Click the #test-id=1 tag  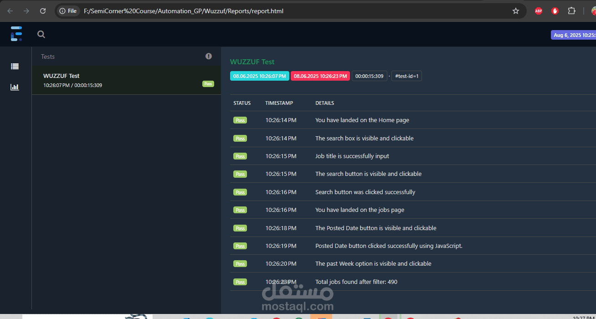click(406, 76)
